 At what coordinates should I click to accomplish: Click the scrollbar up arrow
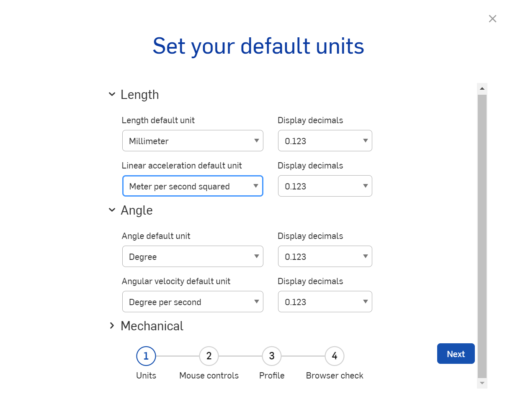pyautogui.click(x=482, y=88)
